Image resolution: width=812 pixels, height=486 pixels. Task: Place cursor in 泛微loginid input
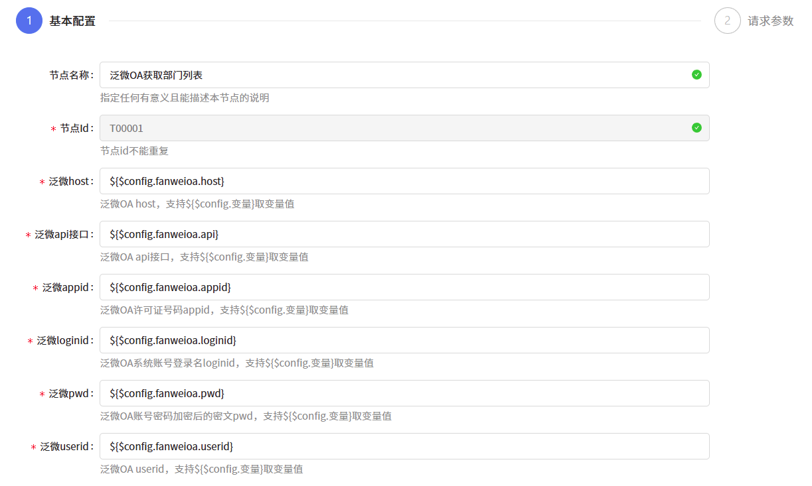(x=398, y=340)
